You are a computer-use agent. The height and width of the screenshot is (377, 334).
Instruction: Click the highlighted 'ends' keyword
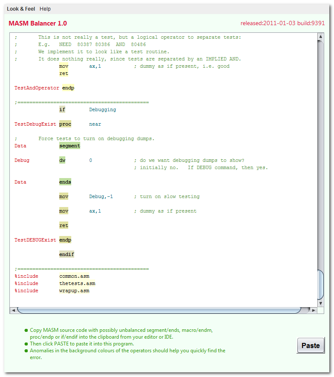[x=65, y=182]
